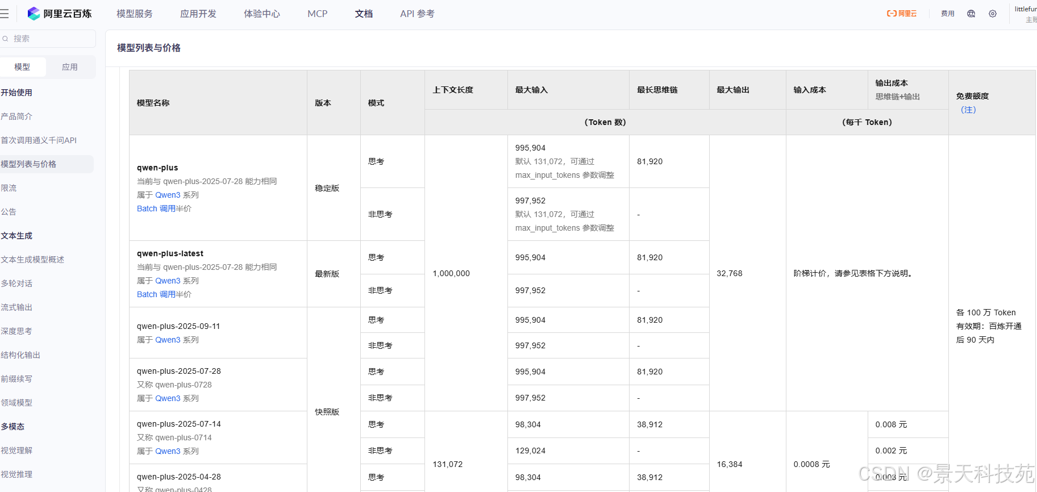Open 多轮对话 in sidebar
1037x492 pixels.
tap(16, 283)
